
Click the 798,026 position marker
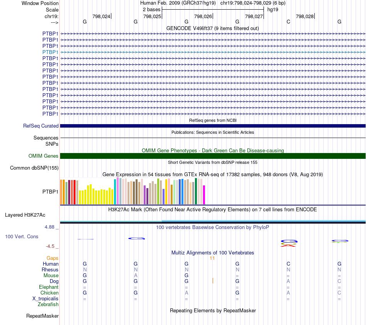(203, 16)
